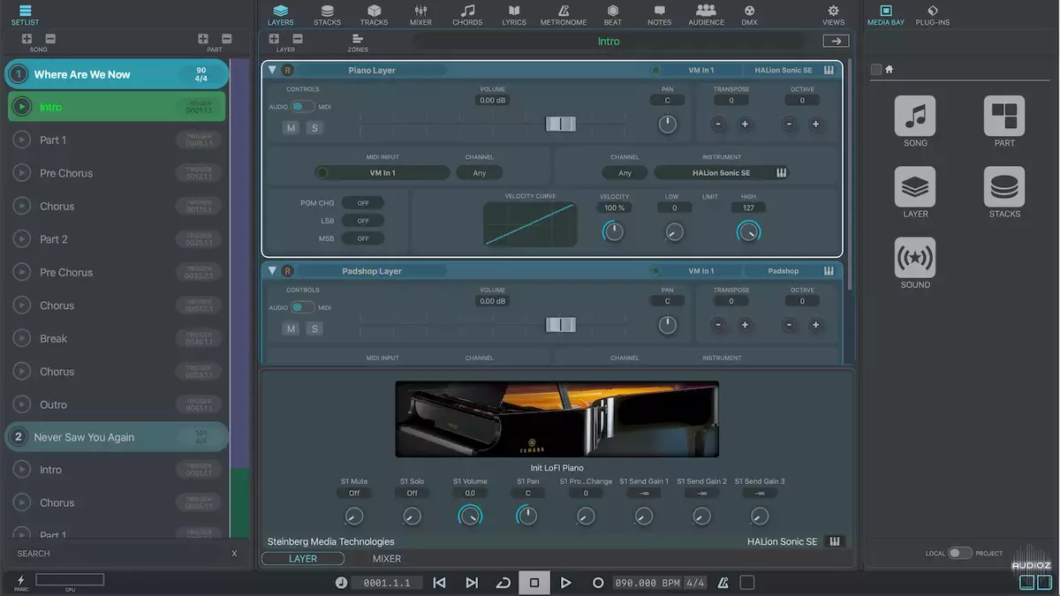
Task: Click the transport metronome click icon
Action: [724, 583]
